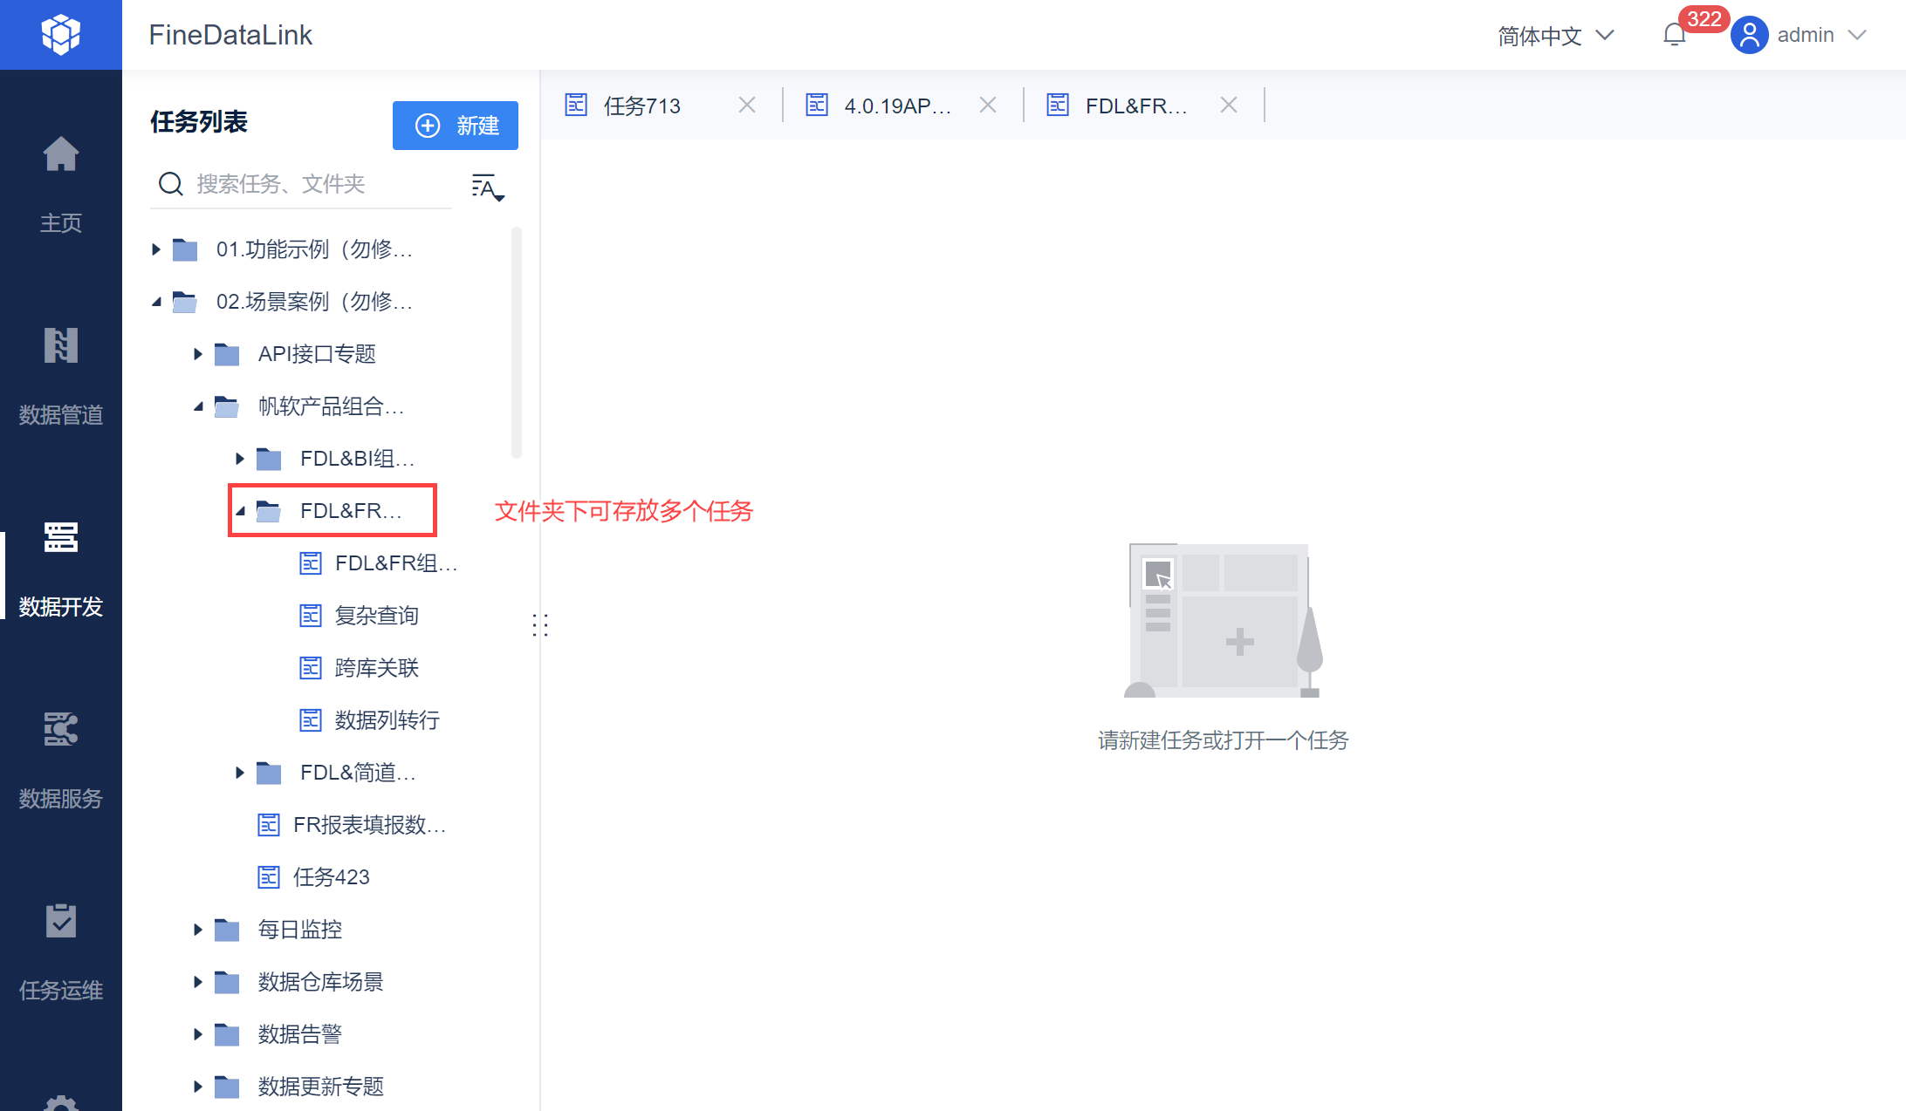The image size is (1906, 1111).
Task: Open the 任务423 task
Action: coord(331,877)
